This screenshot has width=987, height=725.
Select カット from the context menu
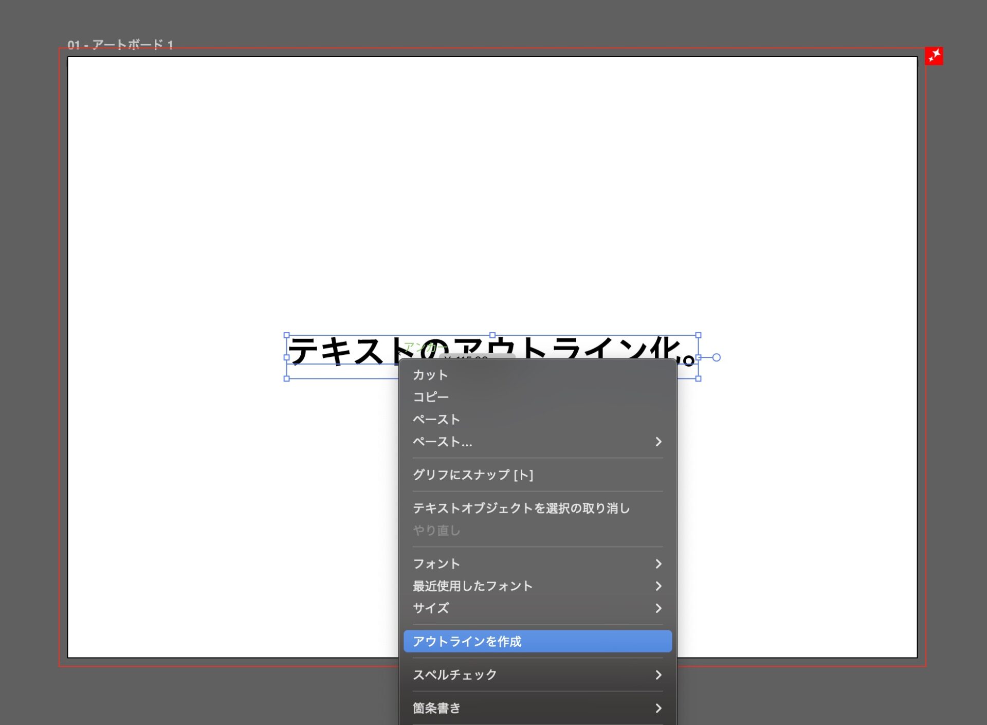click(x=430, y=374)
